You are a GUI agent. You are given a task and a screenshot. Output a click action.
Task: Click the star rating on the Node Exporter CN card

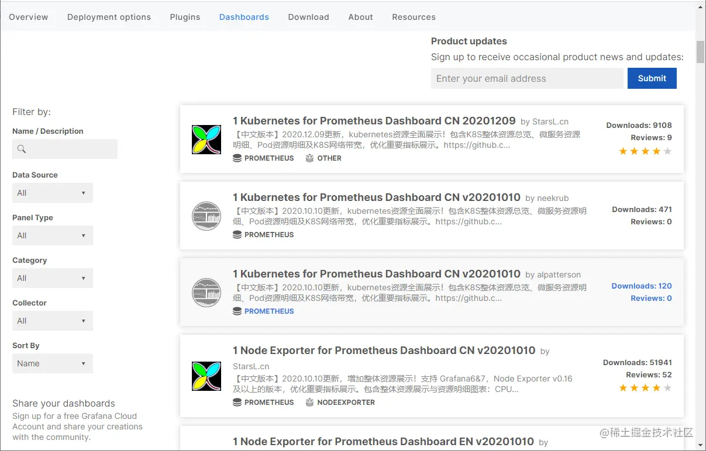point(645,388)
